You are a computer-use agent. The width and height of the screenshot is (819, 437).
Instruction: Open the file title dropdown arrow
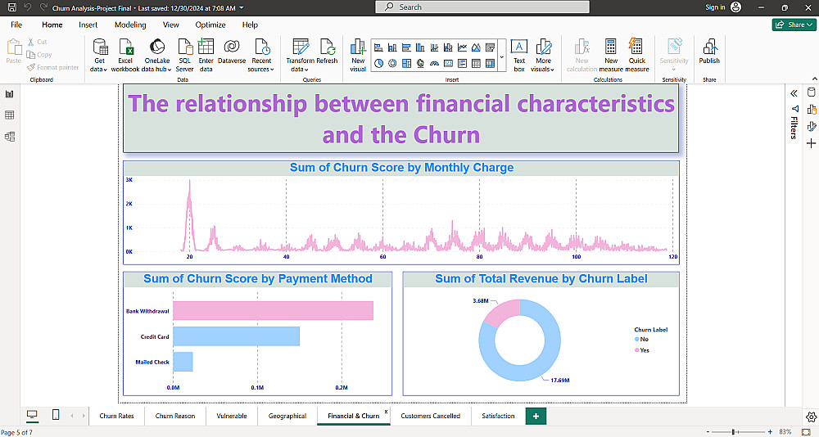coord(242,8)
